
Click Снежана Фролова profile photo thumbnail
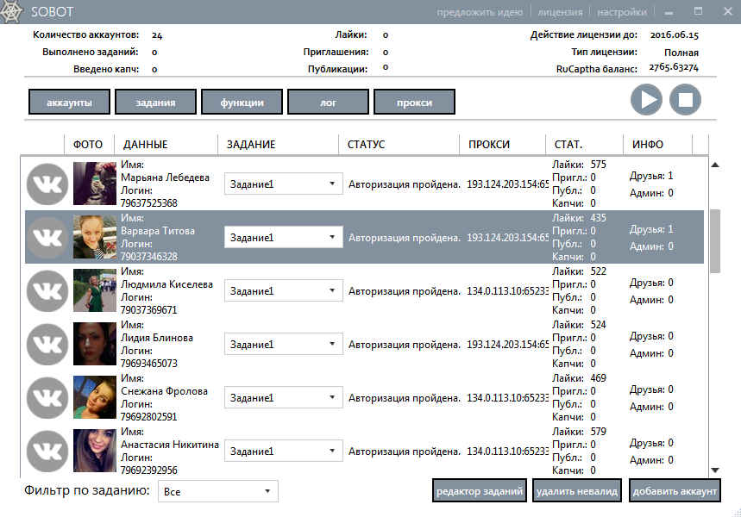coord(95,397)
